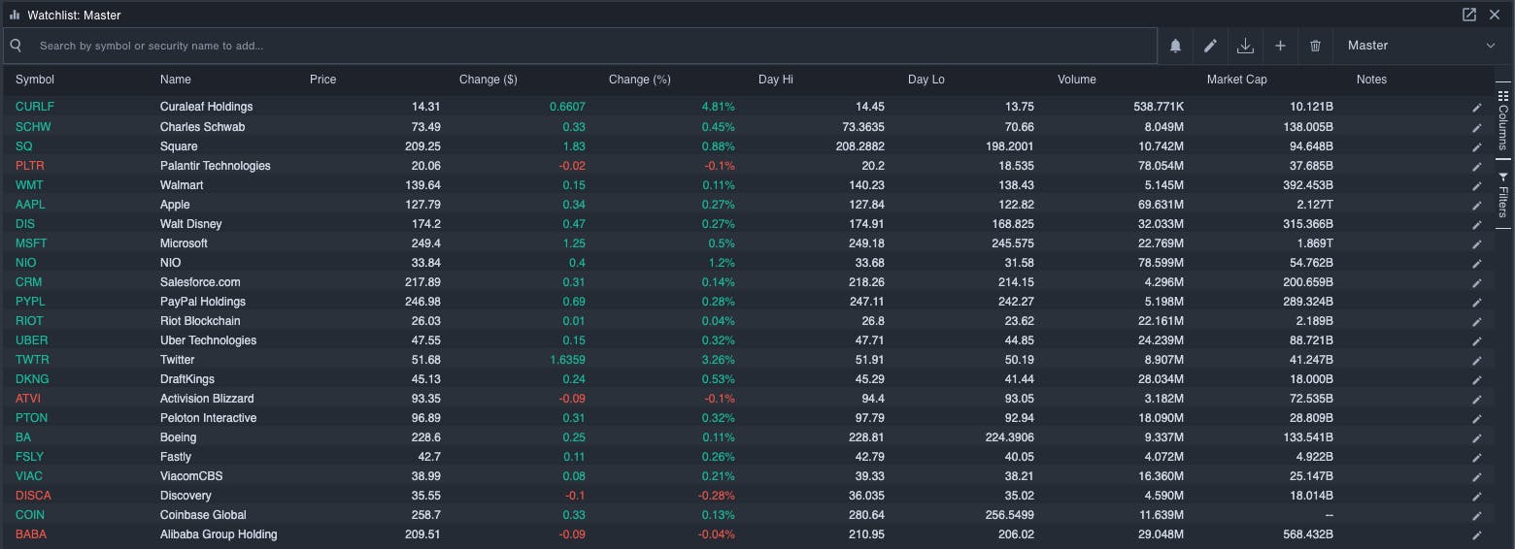Image resolution: width=1515 pixels, height=549 pixels.
Task: Click Square's price 209.25
Action: tap(422, 146)
